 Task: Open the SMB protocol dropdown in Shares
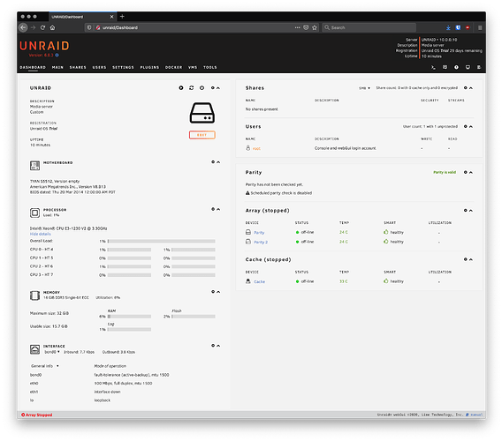click(364, 88)
